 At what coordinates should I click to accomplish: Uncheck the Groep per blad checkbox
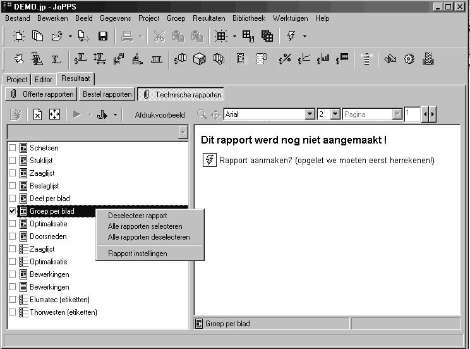tap(12, 211)
